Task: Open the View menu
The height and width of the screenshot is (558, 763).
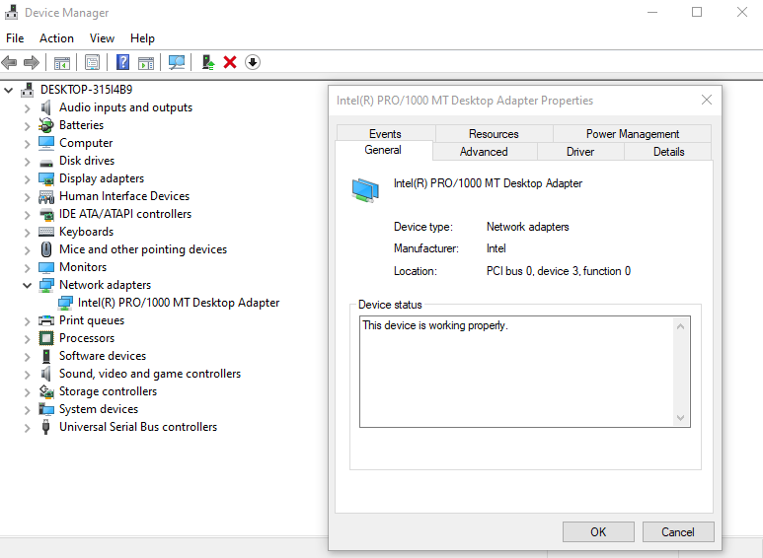Action: pos(102,38)
